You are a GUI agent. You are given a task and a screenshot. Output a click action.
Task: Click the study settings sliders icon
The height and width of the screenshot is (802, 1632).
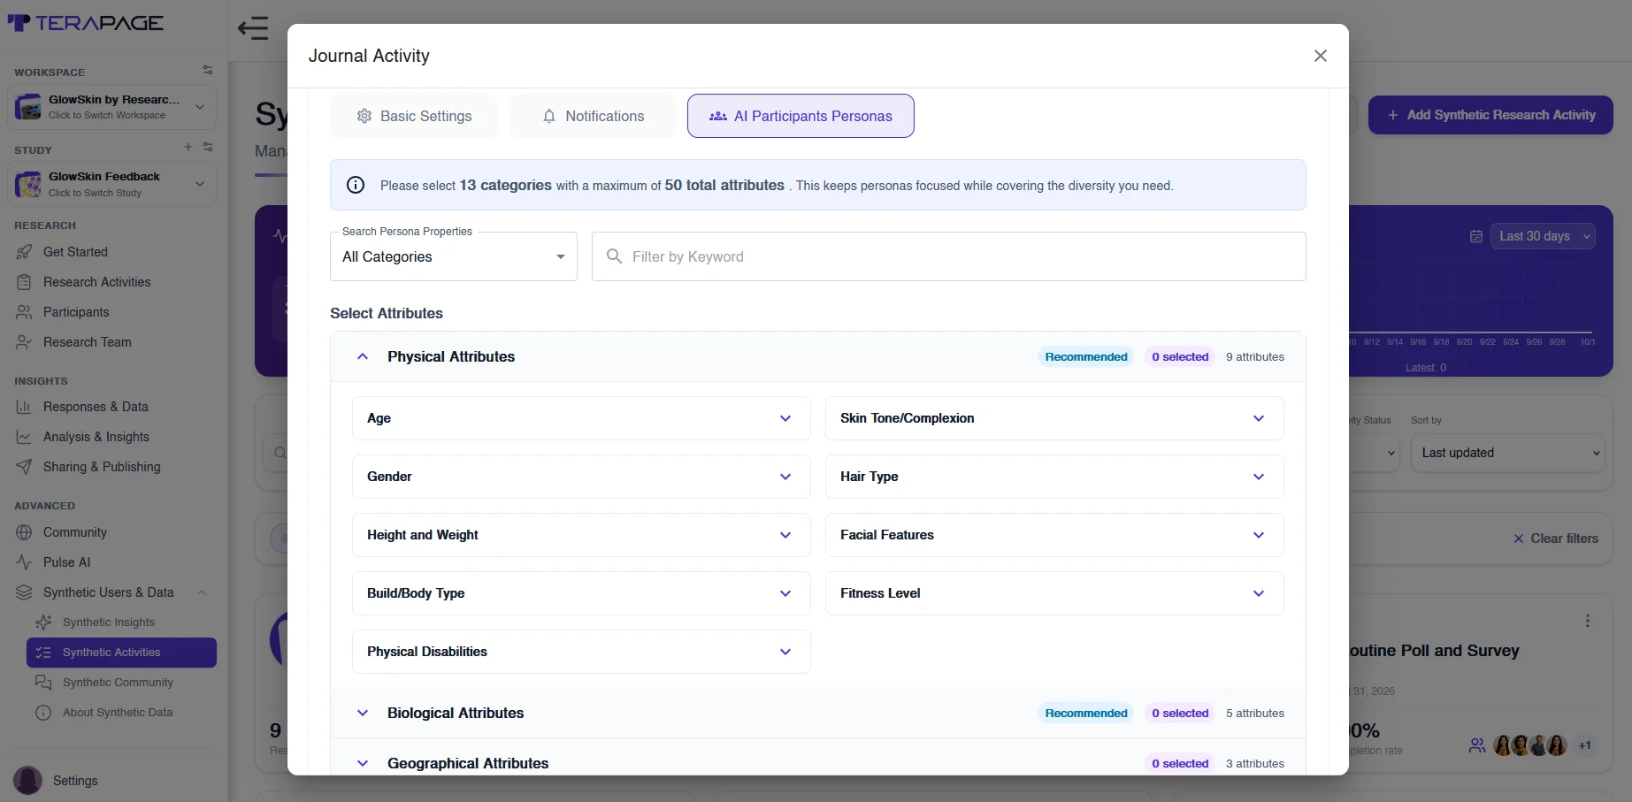click(x=208, y=147)
